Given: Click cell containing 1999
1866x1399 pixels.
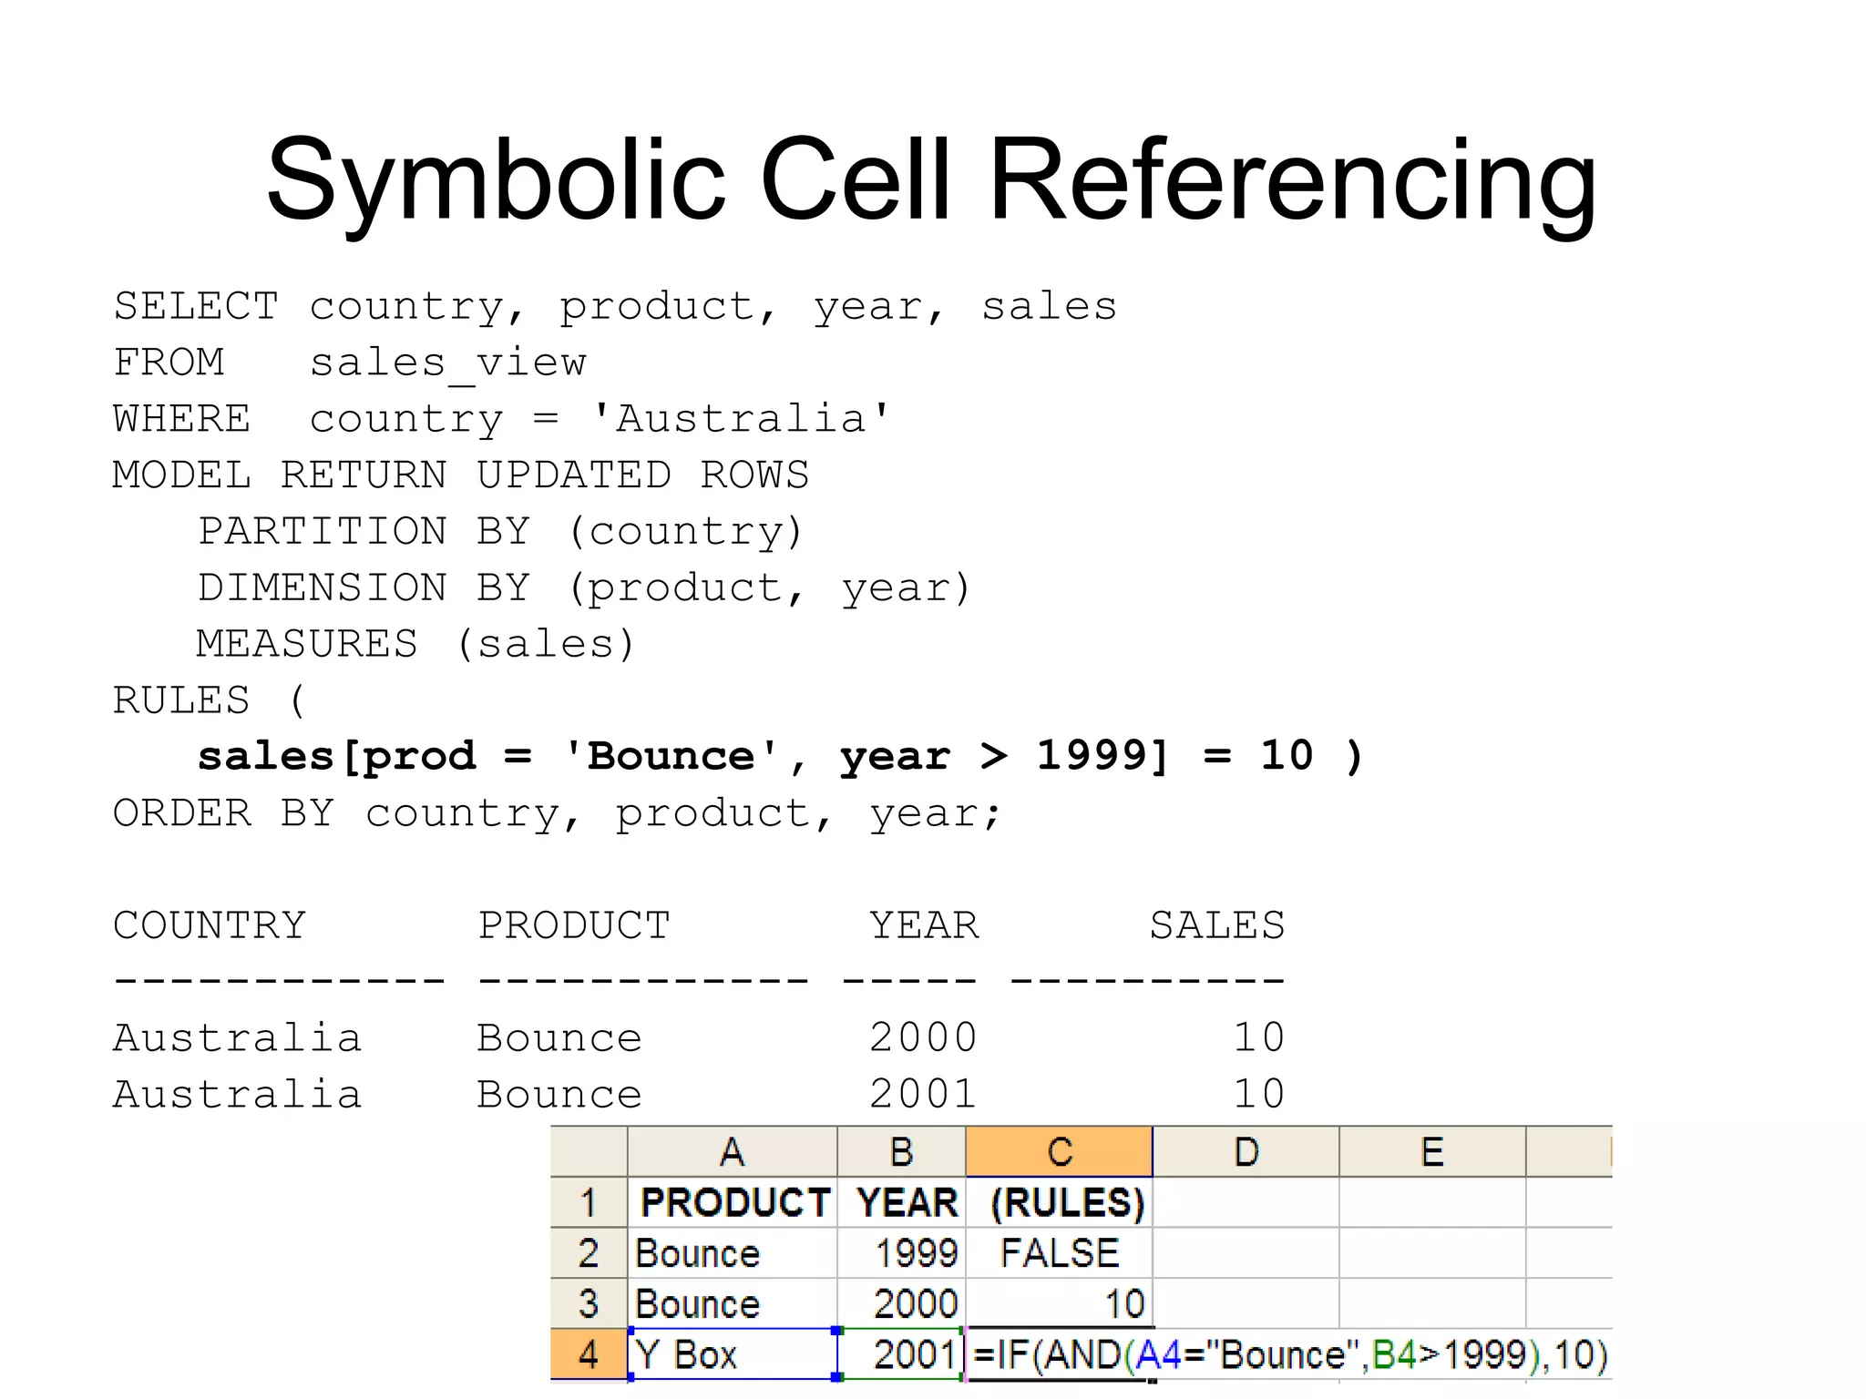Looking at the screenshot, I should [901, 1253].
